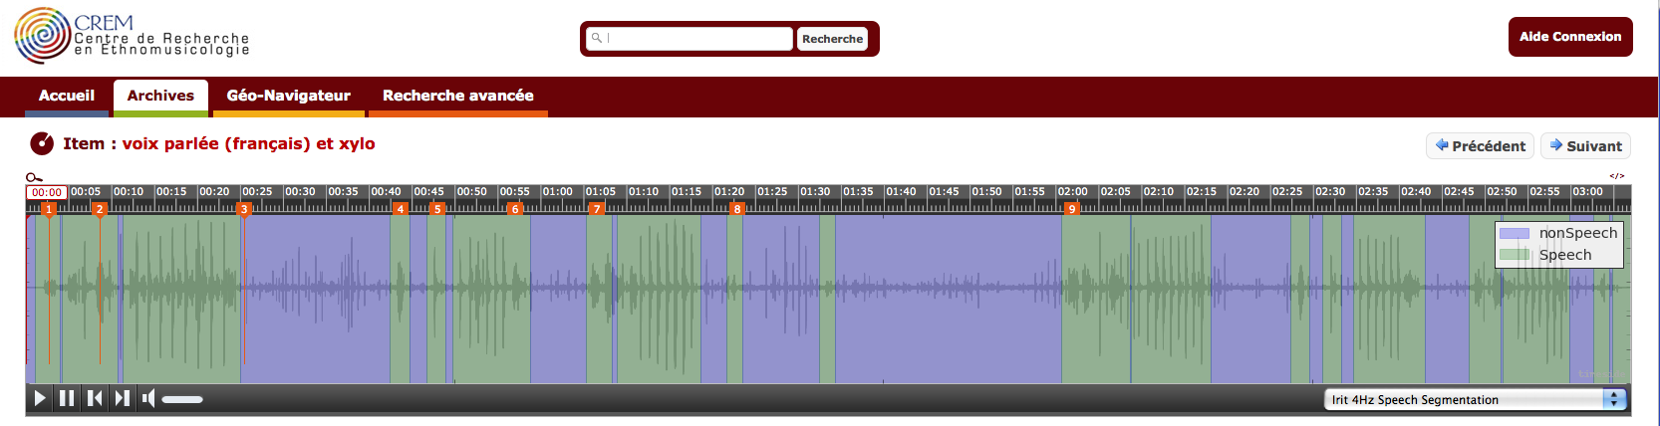Switch to Géo-Navigateur tab
The height and width of the screenshot is (426, 1660).
pos(289,96)
